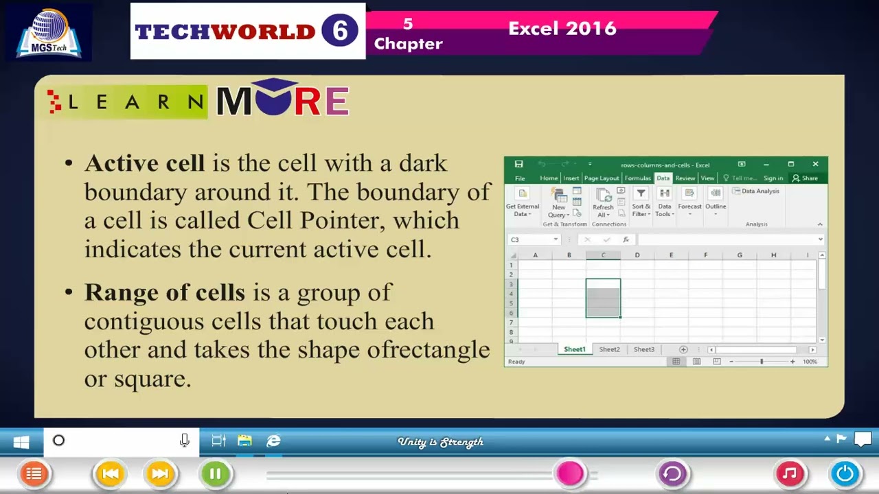Screen dimensions: 879x494
Task: Open Get External Data dropdown
Action: tap(523, 203)
